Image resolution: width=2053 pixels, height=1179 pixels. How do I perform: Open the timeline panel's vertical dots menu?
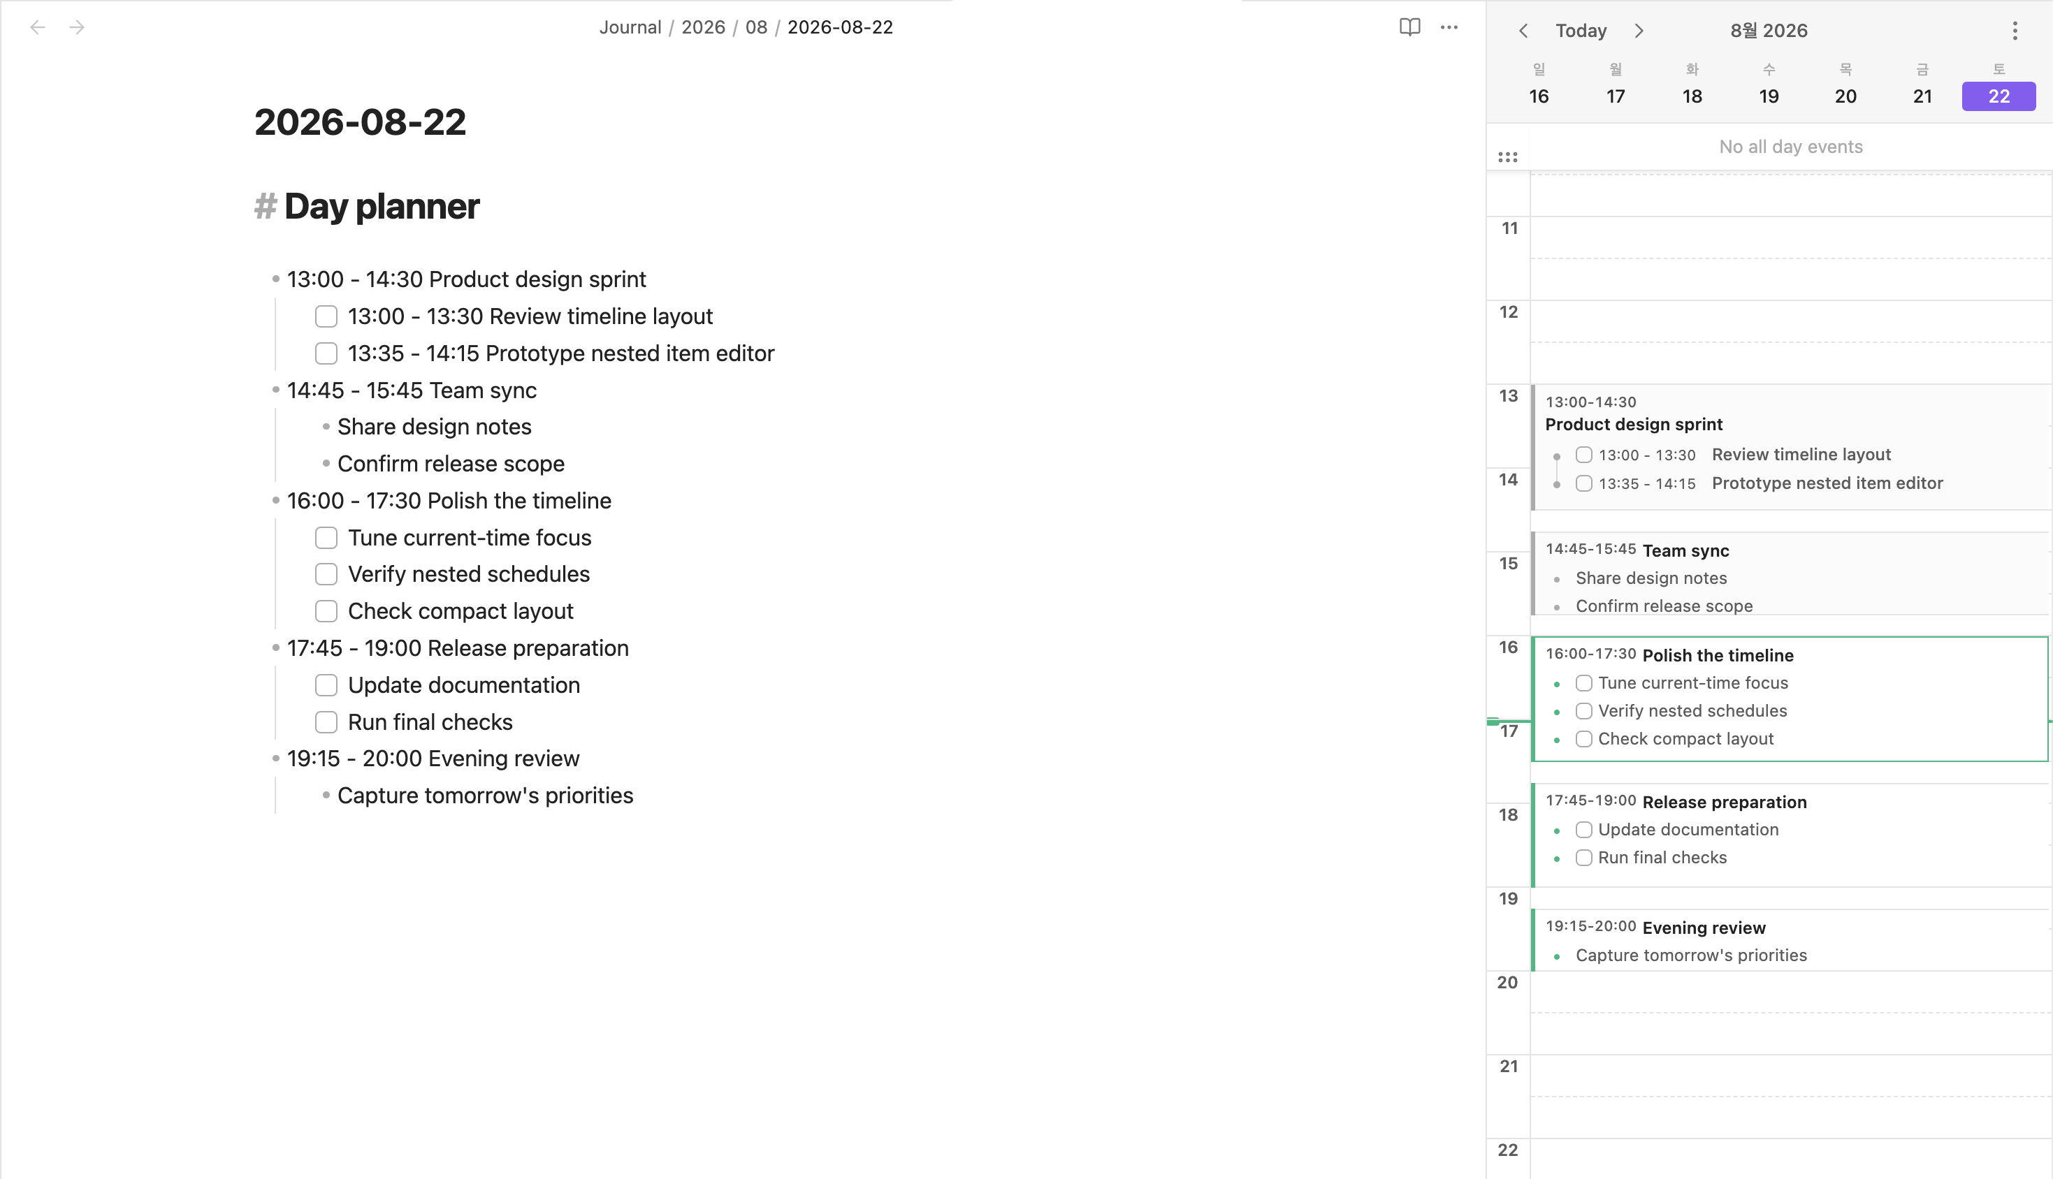(x=2015, y=31)
